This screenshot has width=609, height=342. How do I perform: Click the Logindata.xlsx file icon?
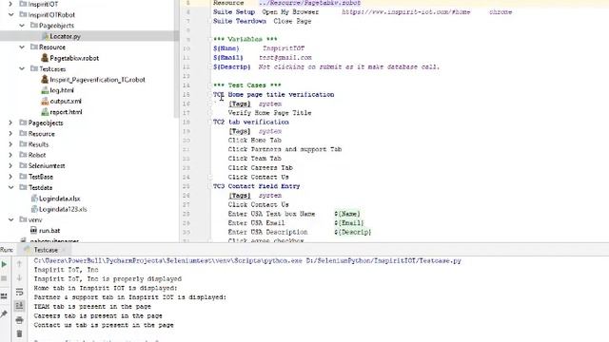[34, 199]
